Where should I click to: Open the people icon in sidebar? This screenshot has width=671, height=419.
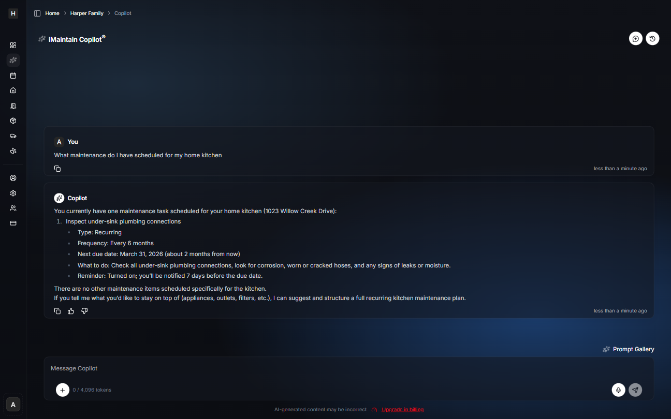pyautogui.click(x=13, y=208)
